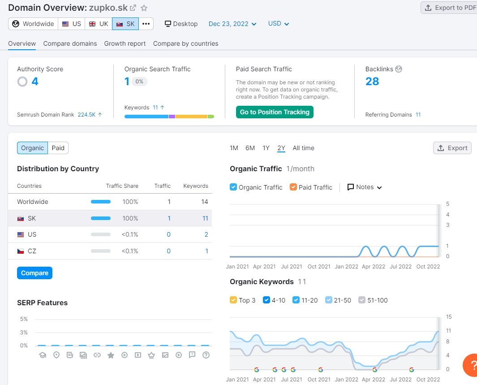
Task: Click the Keywords distribution color bar
Action: 169,117
